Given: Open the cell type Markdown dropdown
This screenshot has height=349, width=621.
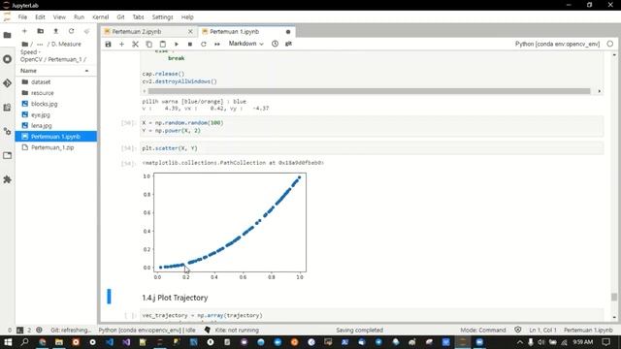Looking at the screenshot, I should point(245,44).
